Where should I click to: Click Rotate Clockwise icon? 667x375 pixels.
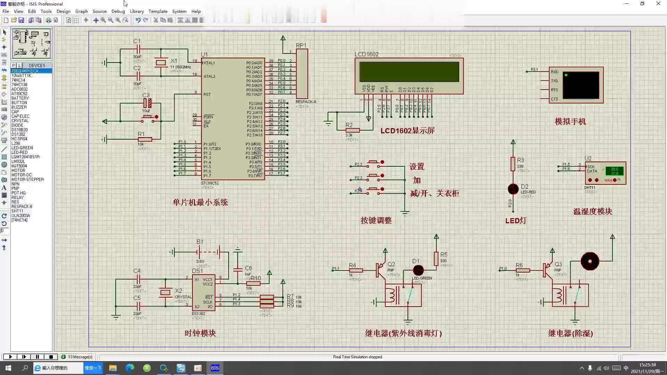pyautogui.click(x=4, y=216)
